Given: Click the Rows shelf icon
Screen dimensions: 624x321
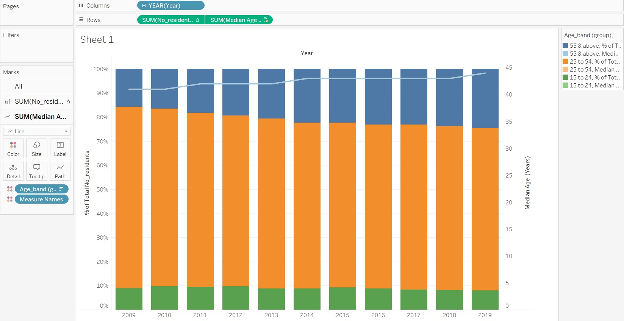Looking at the screenshot, I should (81, 20).
